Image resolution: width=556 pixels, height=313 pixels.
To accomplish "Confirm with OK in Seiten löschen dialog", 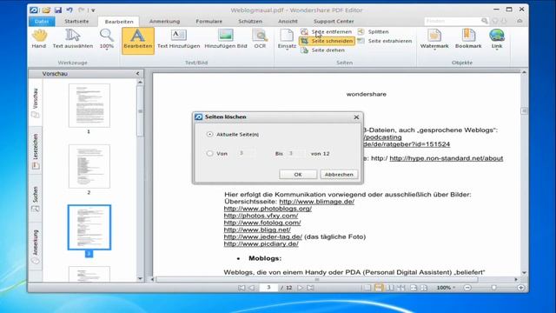I will pos(298,175).
